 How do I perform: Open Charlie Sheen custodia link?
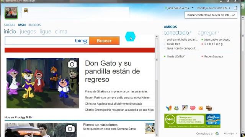[x=119, y=110]
